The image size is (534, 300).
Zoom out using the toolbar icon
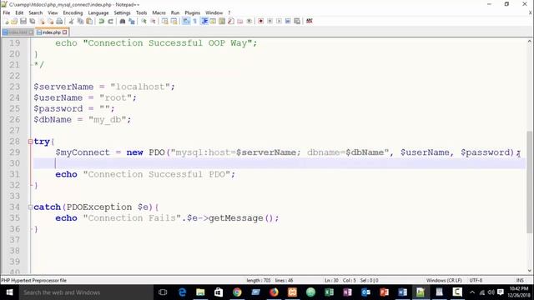(x=153, y=21)
